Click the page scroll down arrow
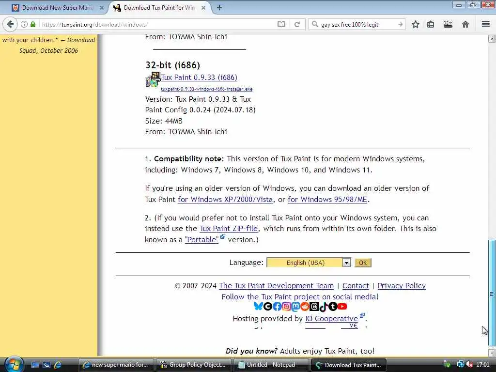 (492, 352)
